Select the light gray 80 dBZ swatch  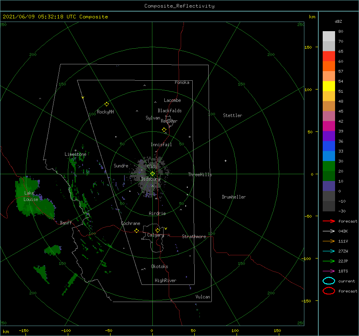(329, 36)
